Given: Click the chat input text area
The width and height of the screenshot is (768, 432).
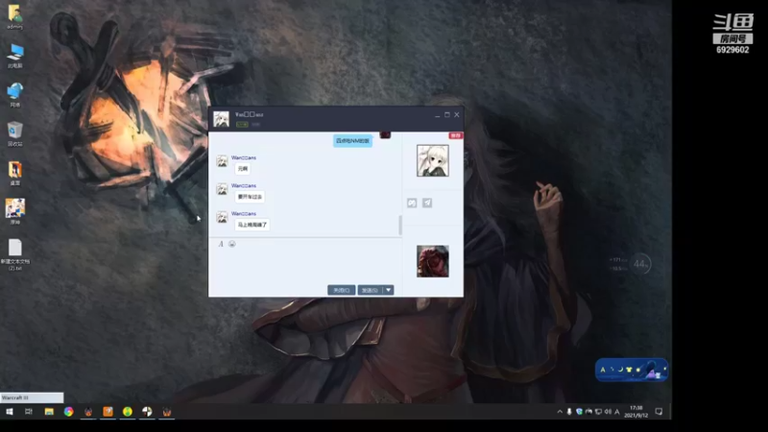Looking at the screenshot, I should click(304, 266).
